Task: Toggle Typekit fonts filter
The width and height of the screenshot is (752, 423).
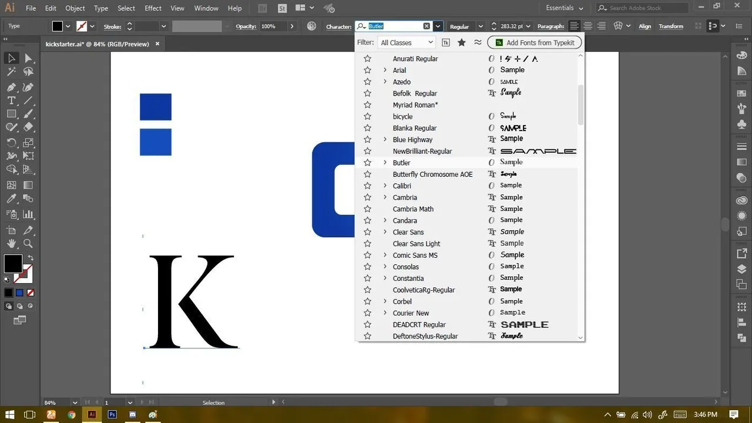Action: click(446, 42)
